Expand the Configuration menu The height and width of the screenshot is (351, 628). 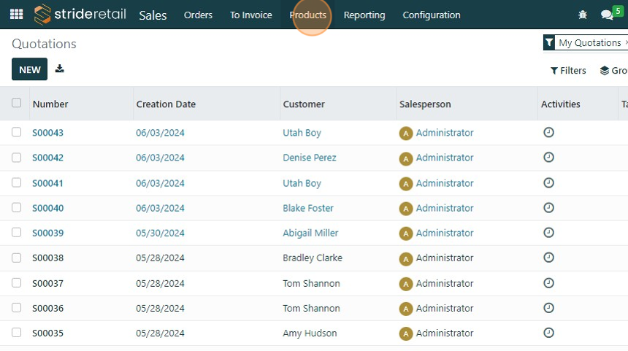[x=432, y=15]
